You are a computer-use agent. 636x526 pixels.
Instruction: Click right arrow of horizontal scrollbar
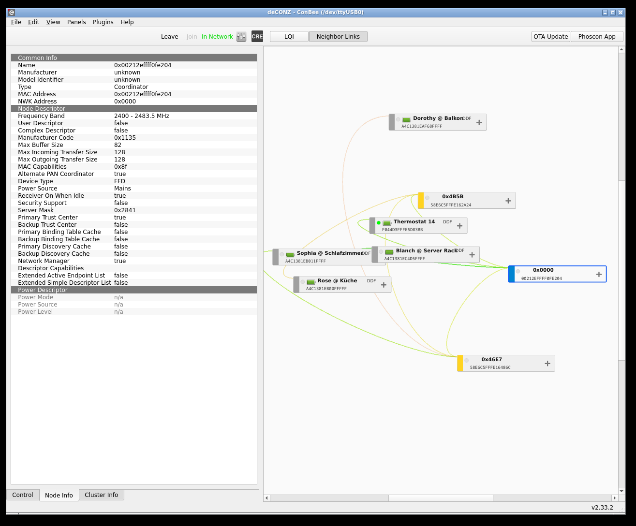coord(615,498)
